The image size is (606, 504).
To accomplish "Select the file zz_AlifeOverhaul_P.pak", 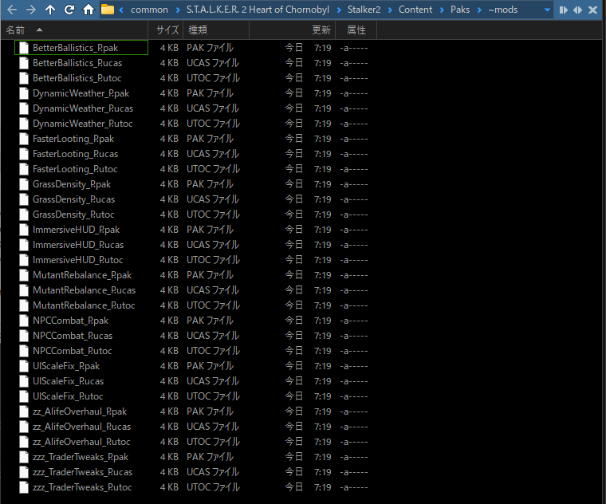I will [80, 411].
